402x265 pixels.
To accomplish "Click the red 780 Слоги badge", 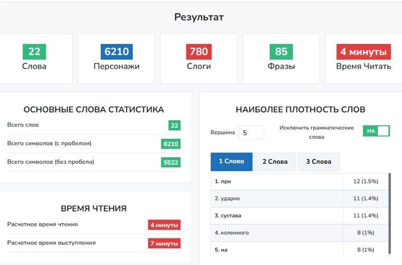I will pos(198,52).
